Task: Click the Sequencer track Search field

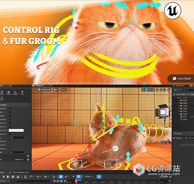Action: [30, 181]
